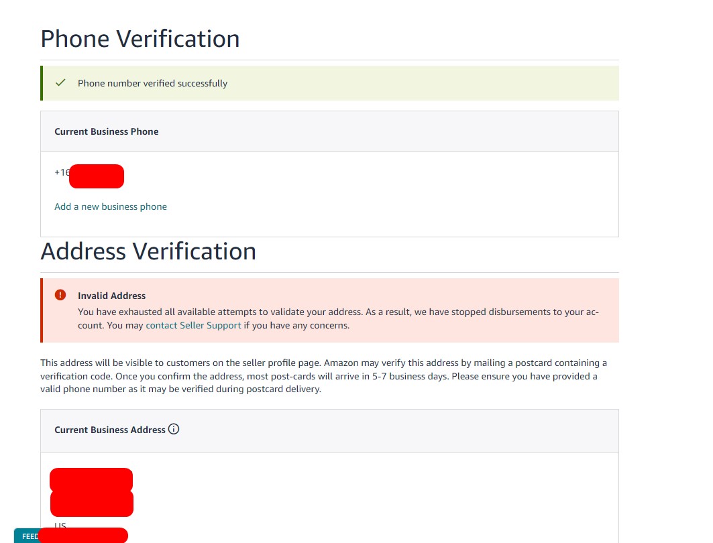
Task: Click the +16 phone number text
Action: pos(62,172)
